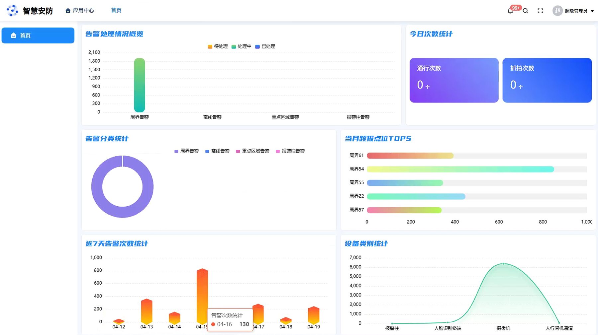This screenshot has height=335, width=598.
Task: Click the 摄像机 peak data point
Action: pos(503,264)
